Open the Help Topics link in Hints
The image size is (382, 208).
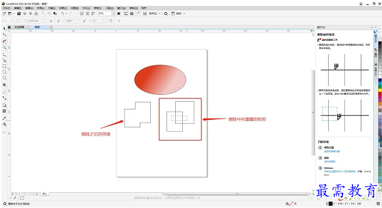(x=332, y=151)
